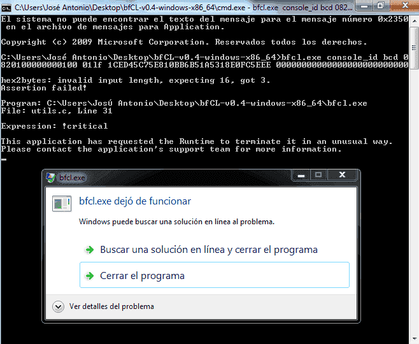Click green arrow next to Buscar una solución
Image resolution: width=419 pixels, height=344 pixels.
tap(90, 250)
